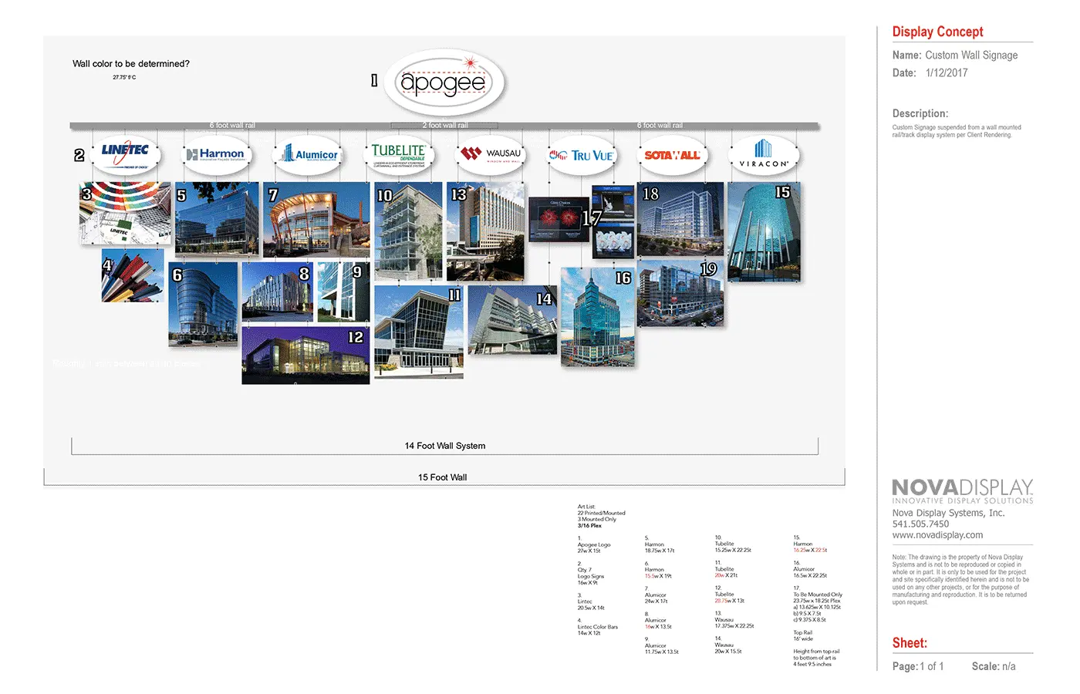The height and width of the screenshot is (694, 1080).
Task: Select the 'Custom Wall Signage' name value
Action: coord(971,56)
